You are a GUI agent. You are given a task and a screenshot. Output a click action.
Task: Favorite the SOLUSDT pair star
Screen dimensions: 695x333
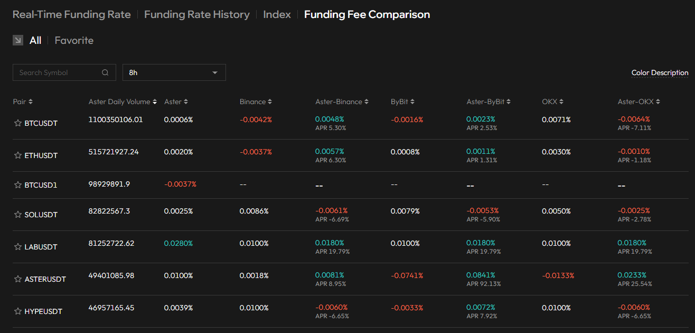pyautogui.click(x=17, y=215)
